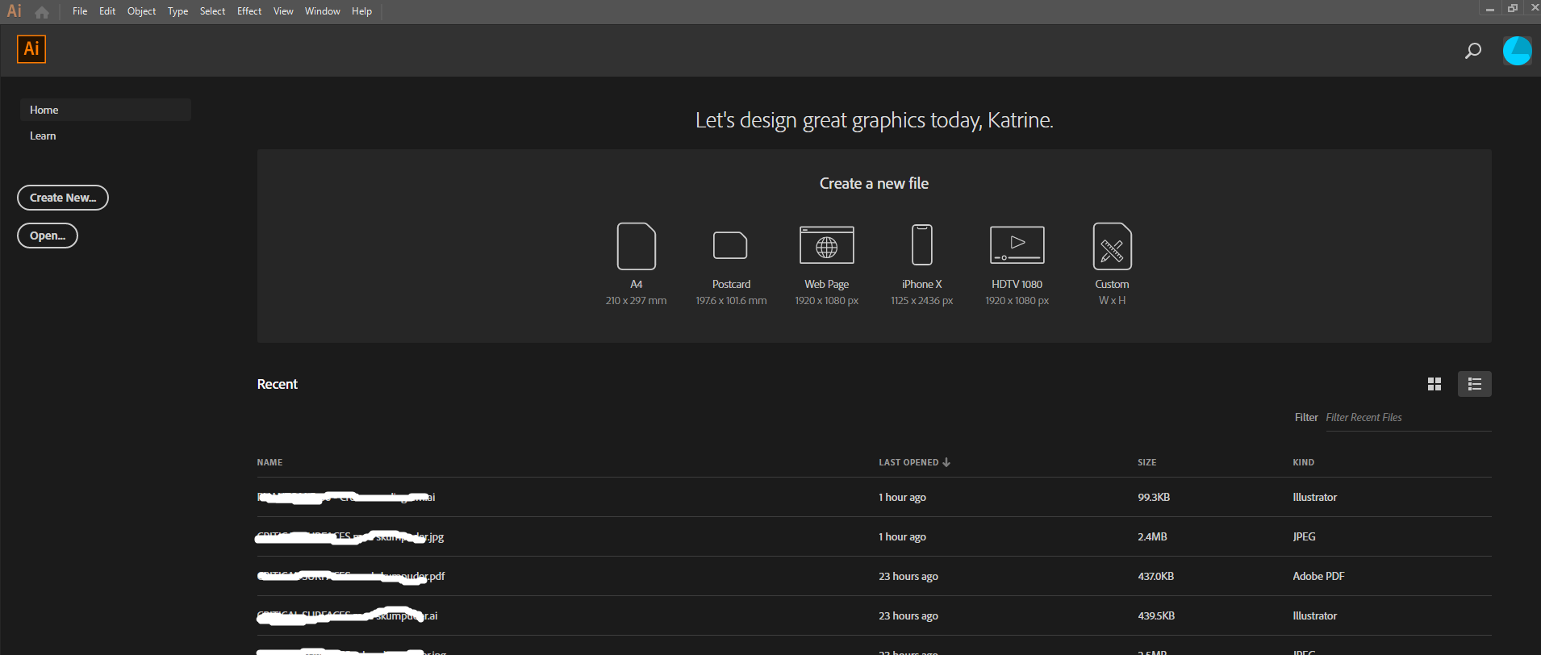Open the Help menu
Screen dimensions: 1541x655
[x=361, y=11]
